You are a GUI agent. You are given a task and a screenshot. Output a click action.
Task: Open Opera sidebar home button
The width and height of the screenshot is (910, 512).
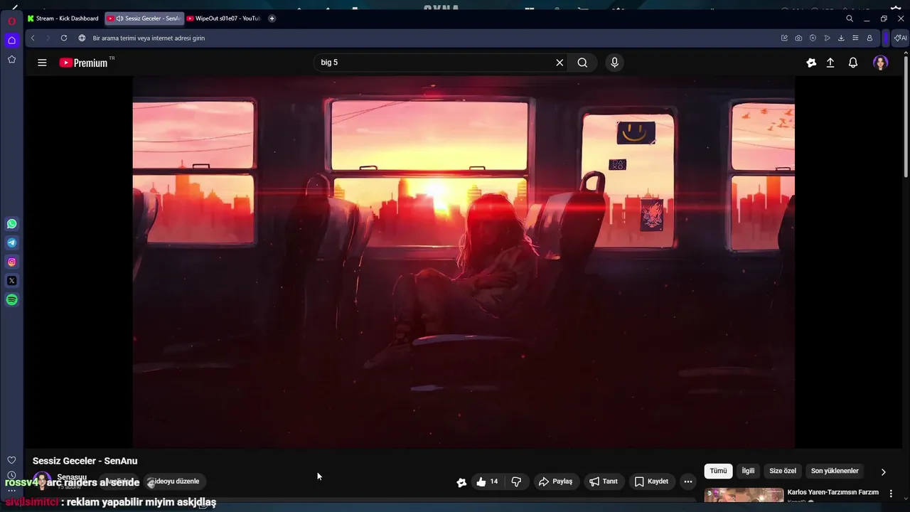coord(11,40)
